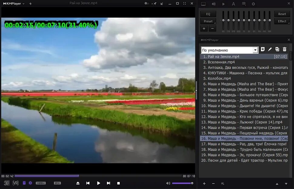Open the audio settings tab in control box
Viewport: 294px width, 189px height.
click(213, 4)
